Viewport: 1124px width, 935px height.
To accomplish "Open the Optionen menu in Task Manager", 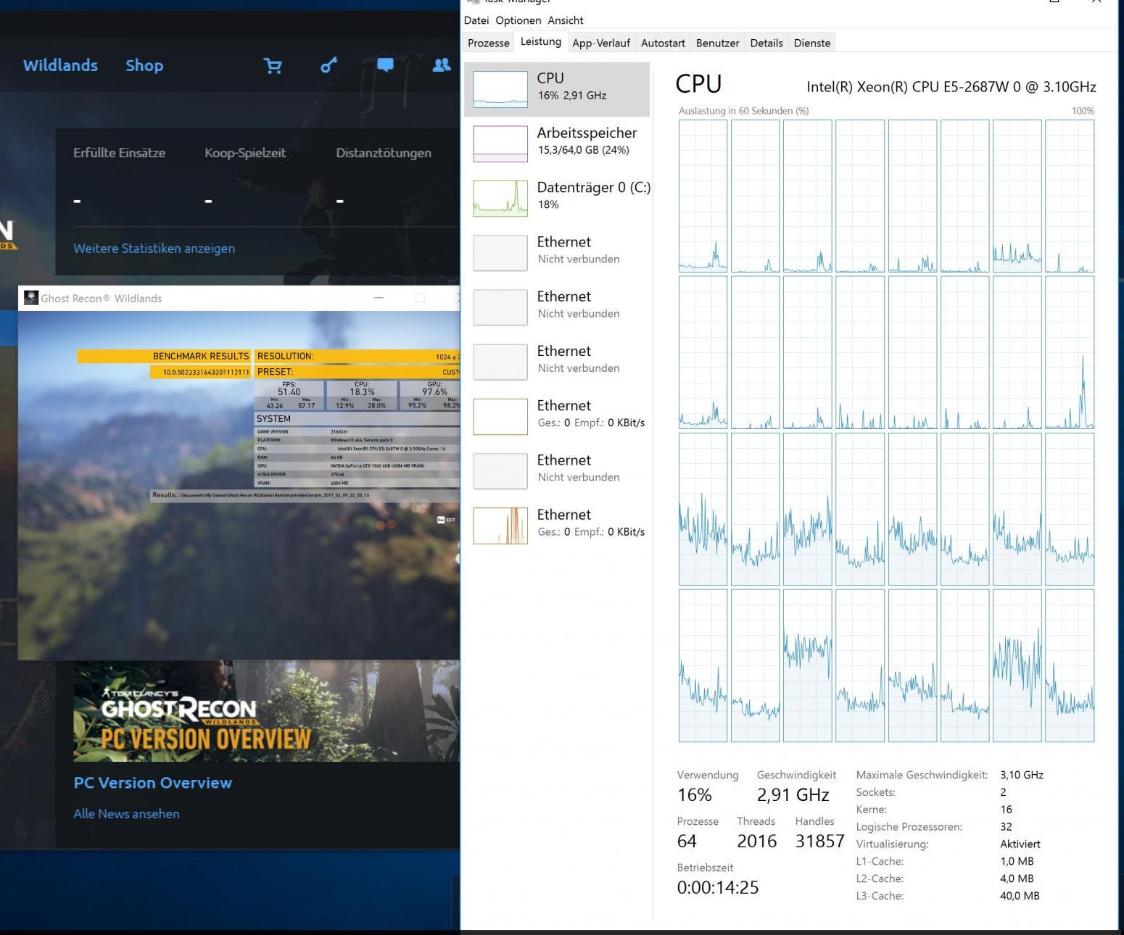I will pyautogui.click(x=518, y=20).
